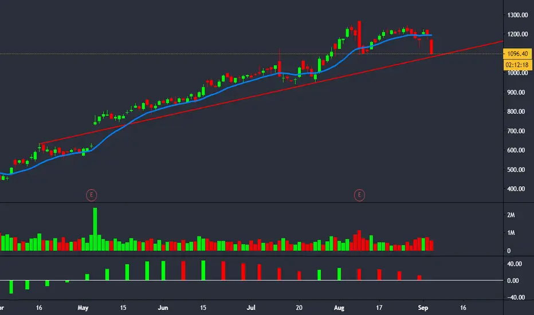Click the Sep date label on time axis
The width and height of the screenshot is (534, 315).
tap(423, 308)
